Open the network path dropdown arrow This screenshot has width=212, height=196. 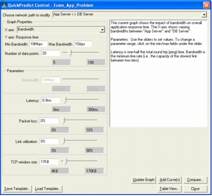click(204, 14)
